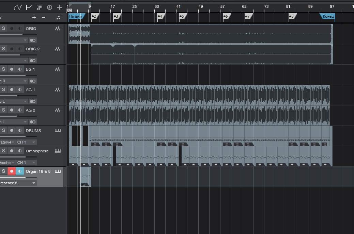The width and height of the screenshot is (354, 234).
Task: Select the Organ 16 & 8 instrument clip
Action: [x=86, y=177]
